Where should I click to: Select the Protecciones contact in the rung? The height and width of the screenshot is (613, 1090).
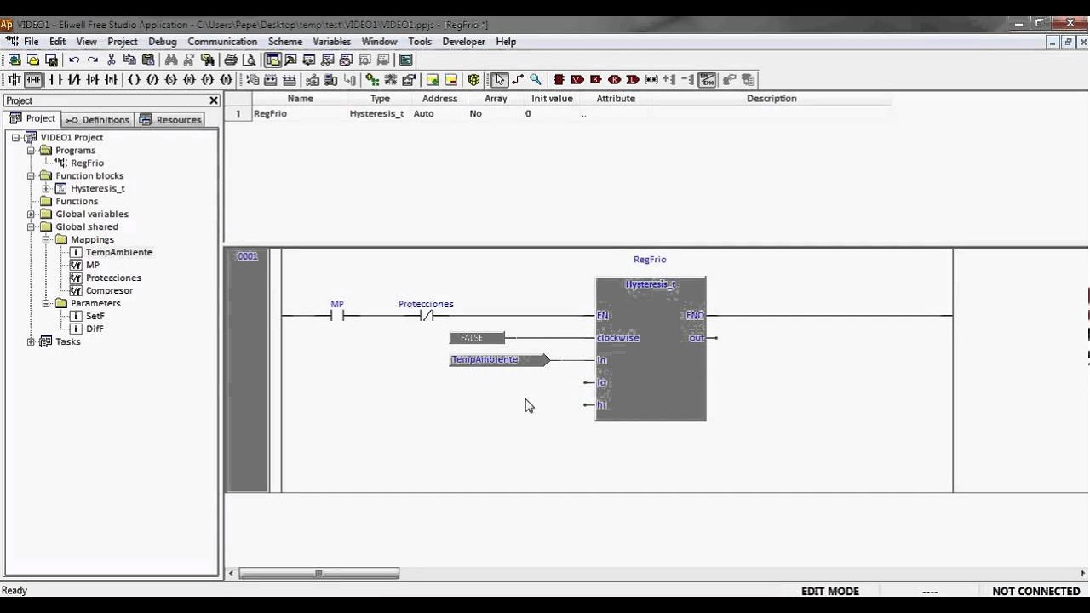426,316
